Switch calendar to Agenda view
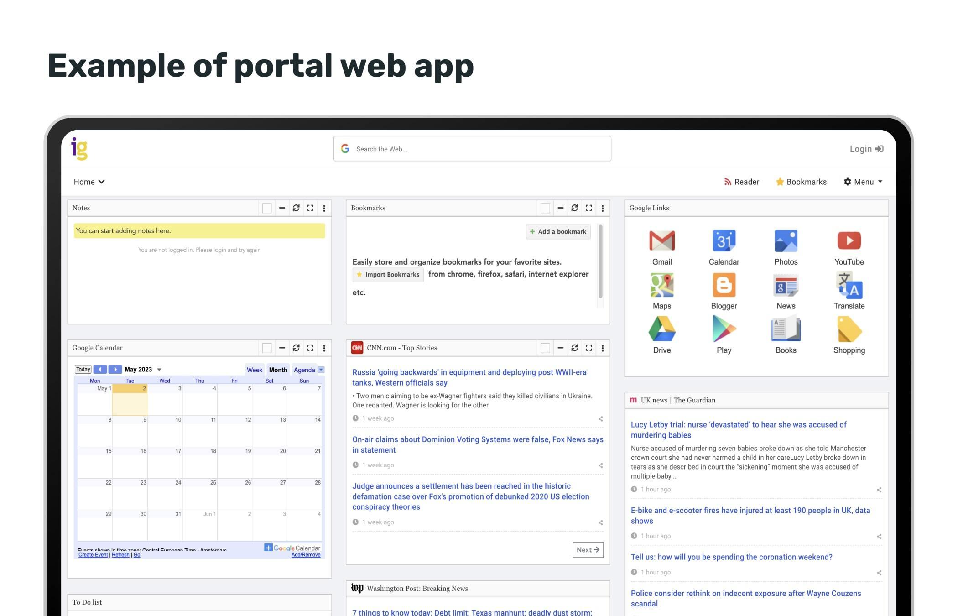 304,370
